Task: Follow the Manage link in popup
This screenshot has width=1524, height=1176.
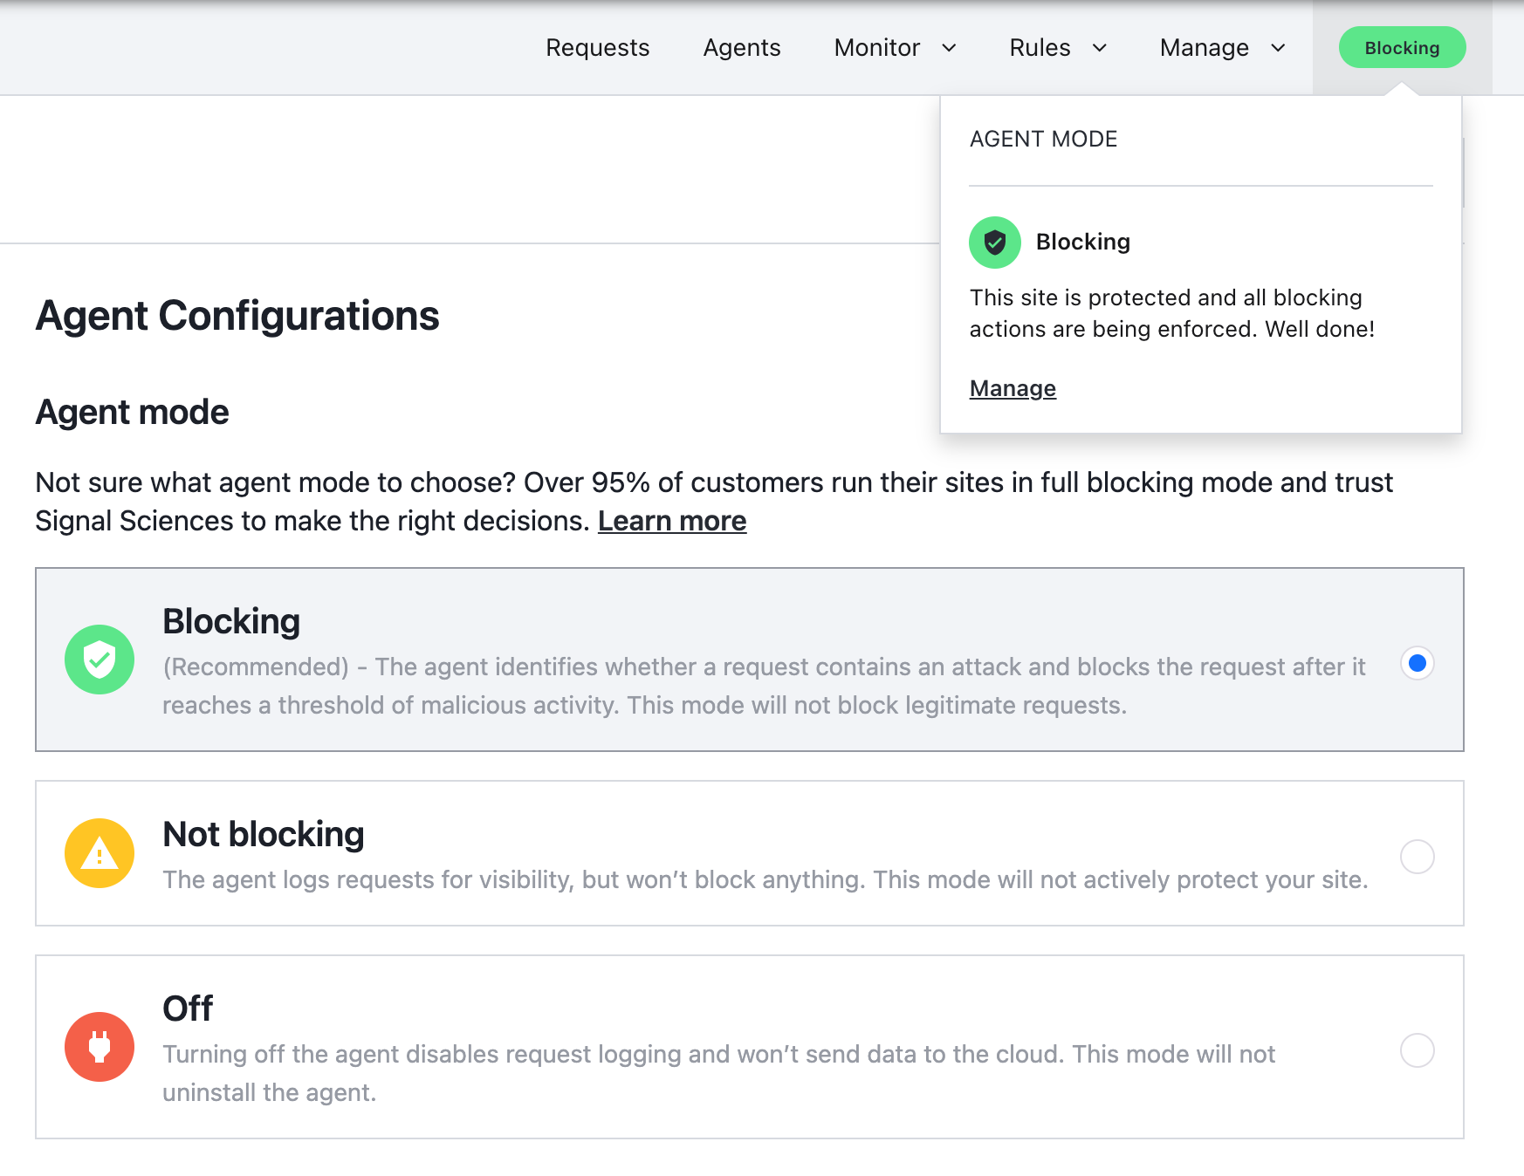Action: [1013, 388]
